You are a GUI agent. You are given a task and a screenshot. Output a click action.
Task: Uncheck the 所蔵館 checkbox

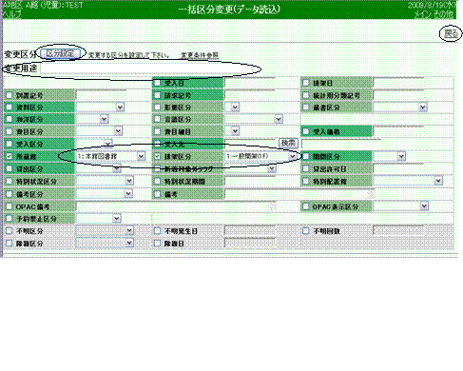tap(10, 156)
